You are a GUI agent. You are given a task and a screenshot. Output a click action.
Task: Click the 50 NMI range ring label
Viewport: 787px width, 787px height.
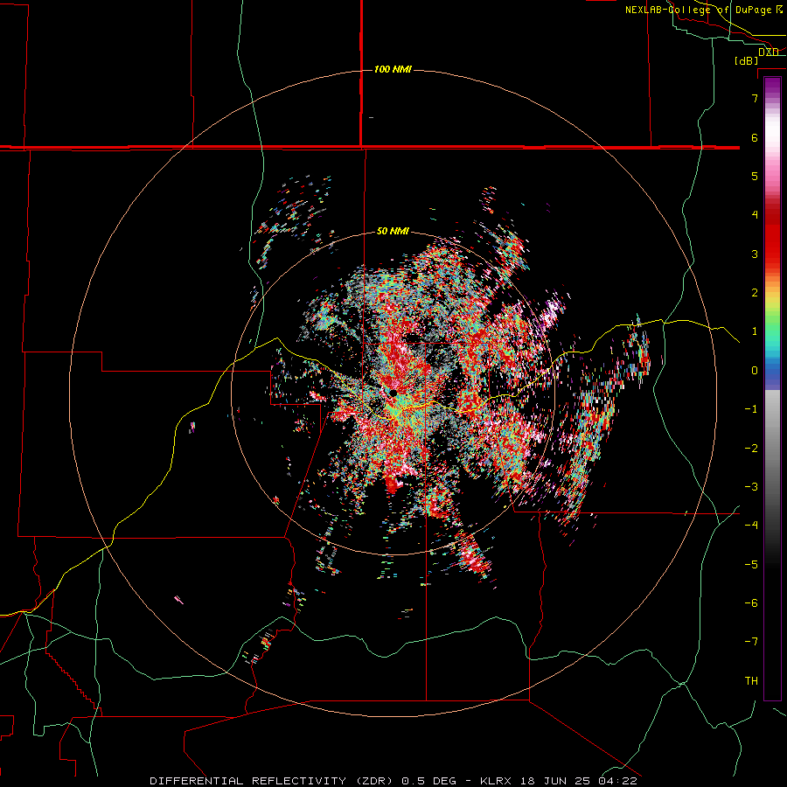point(393,232)
